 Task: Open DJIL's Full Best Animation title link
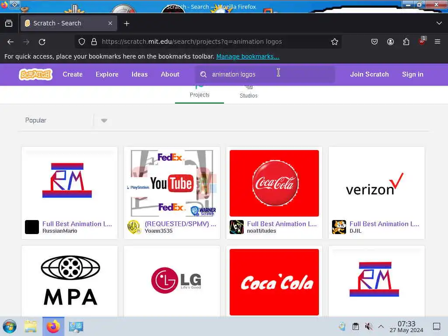click(384, 224)
